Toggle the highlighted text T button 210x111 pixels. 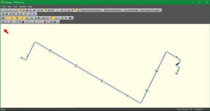point(75,10)
